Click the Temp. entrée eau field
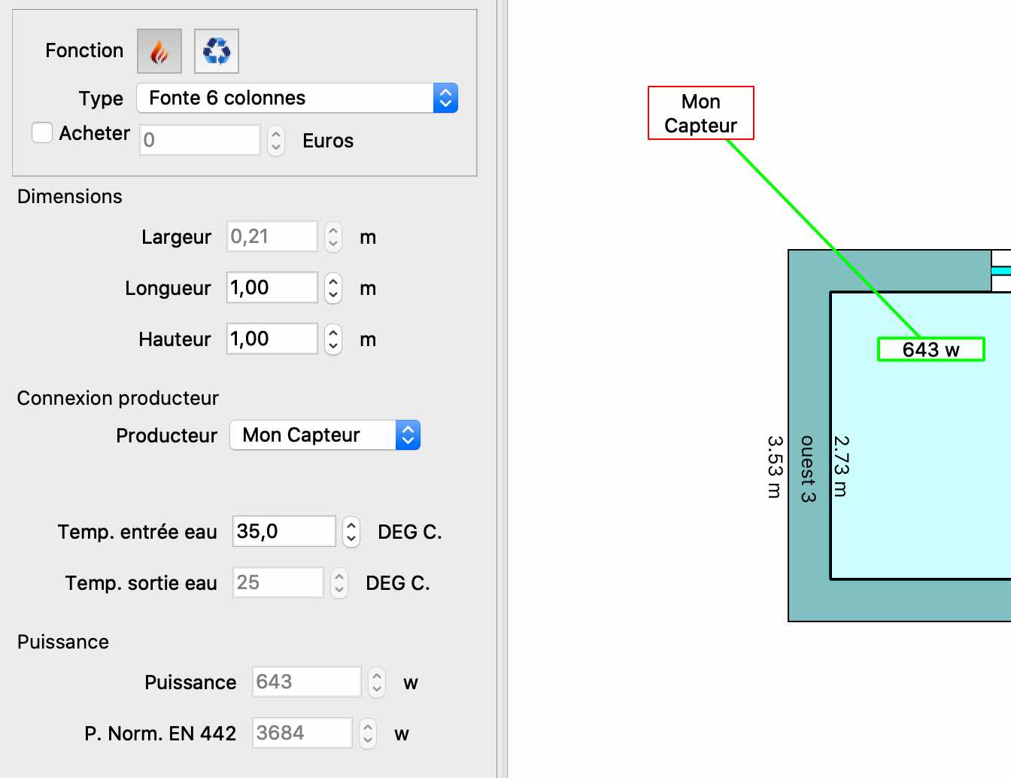This screenshot has height=778, width=1011. (x=284, y=532)
